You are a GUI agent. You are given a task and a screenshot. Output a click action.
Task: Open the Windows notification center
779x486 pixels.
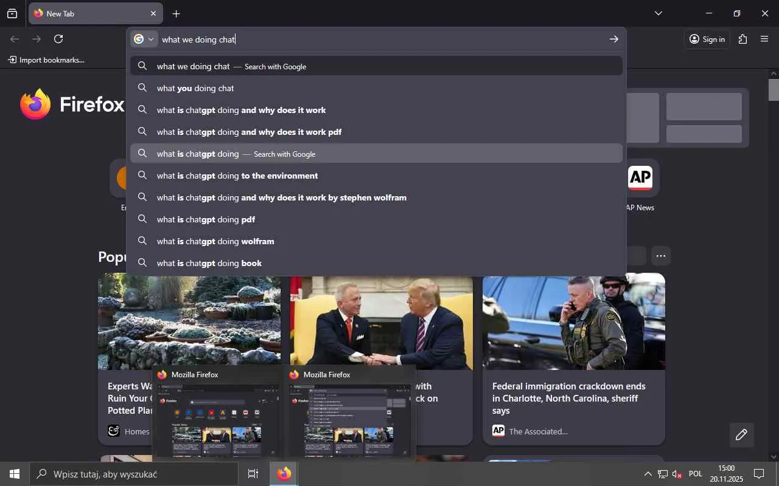click(x=759, y=474)
